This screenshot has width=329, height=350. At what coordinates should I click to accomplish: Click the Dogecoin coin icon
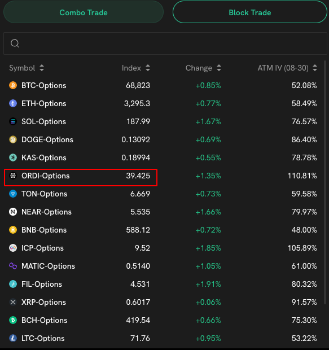click(13, 139)
